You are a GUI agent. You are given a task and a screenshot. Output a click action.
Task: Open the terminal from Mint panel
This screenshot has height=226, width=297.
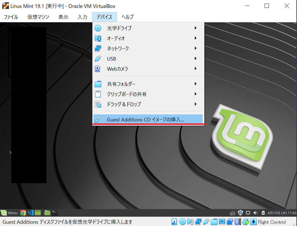tap(55, 213)
